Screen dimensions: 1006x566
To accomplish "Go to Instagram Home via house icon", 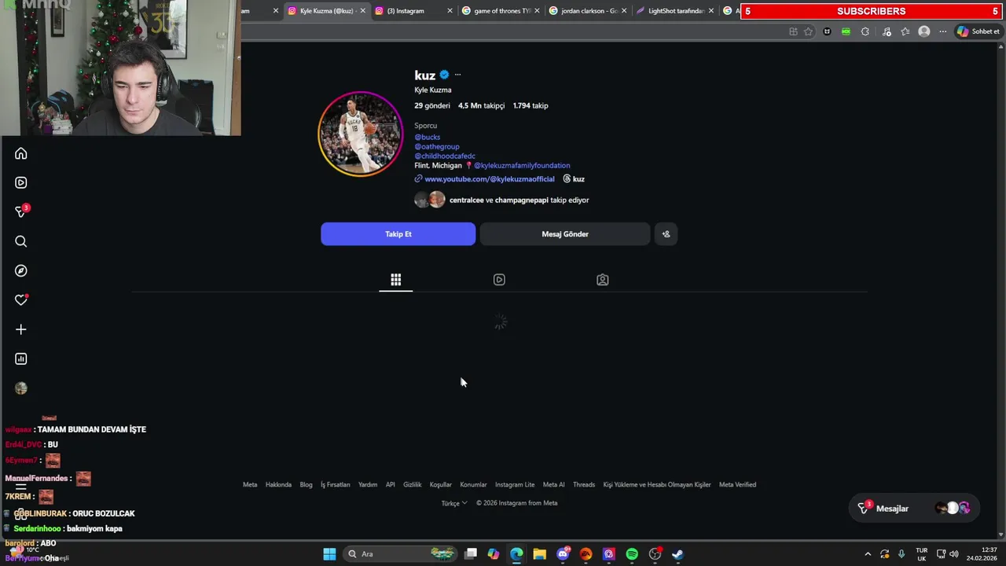I will [x=21, y=153].
